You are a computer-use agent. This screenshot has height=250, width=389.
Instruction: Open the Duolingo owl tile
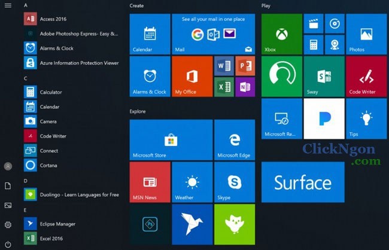235,224
